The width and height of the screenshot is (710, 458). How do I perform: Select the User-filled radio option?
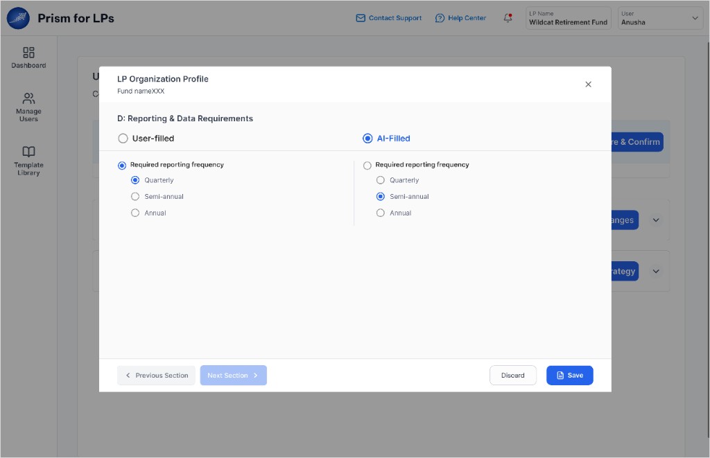[123, 139]
